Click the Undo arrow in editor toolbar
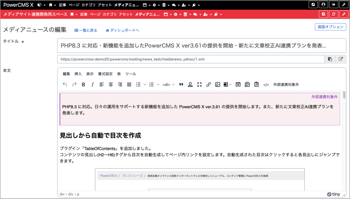This screenshot has width=350, height=199. [65, 84]
